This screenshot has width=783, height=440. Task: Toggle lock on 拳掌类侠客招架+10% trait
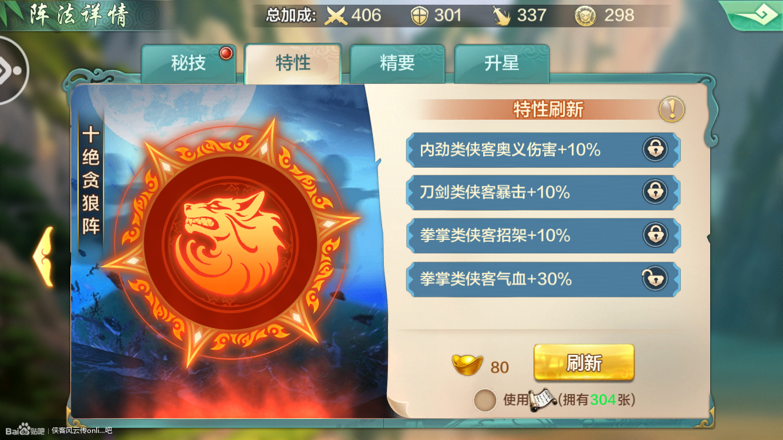(x=655, y=235)
